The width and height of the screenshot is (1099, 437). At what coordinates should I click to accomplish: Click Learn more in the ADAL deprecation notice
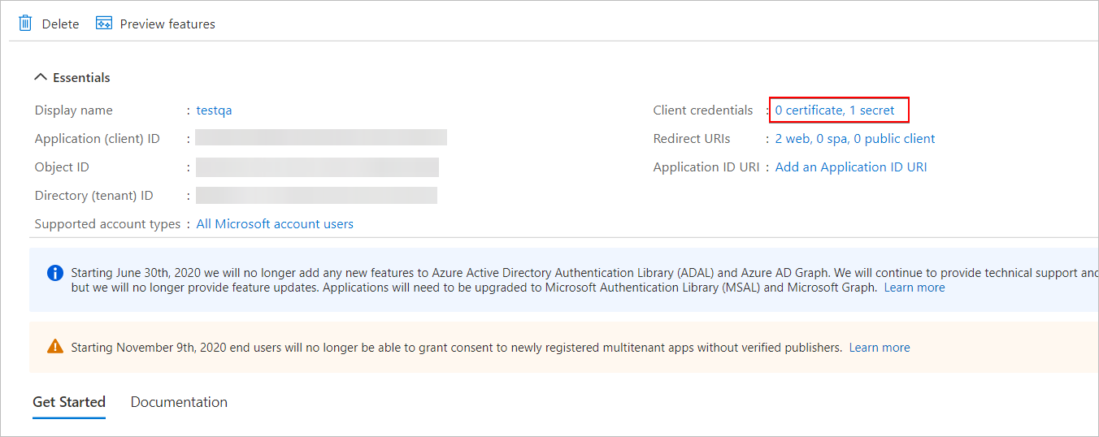pyautogui.click(x=914, y=288)
